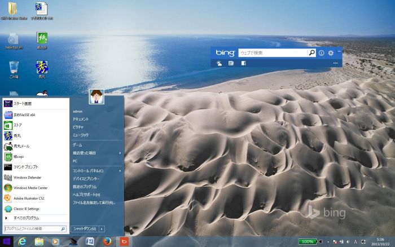The height and width of the screenshot is (247, 395).
Task: Open ドキュメント from Start menu
Action: click(x=81, y=120)
